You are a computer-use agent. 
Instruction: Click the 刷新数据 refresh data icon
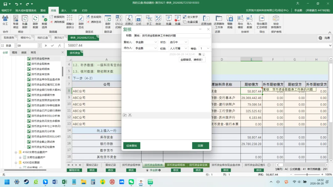35,22
